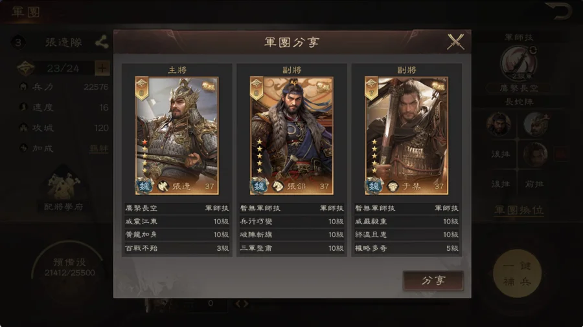Image resolution: width=583 pixels, height=327 pixels.
Task: Tap the 魏 faction badge on 張遼 card
Action: click(x=144, y=185)
